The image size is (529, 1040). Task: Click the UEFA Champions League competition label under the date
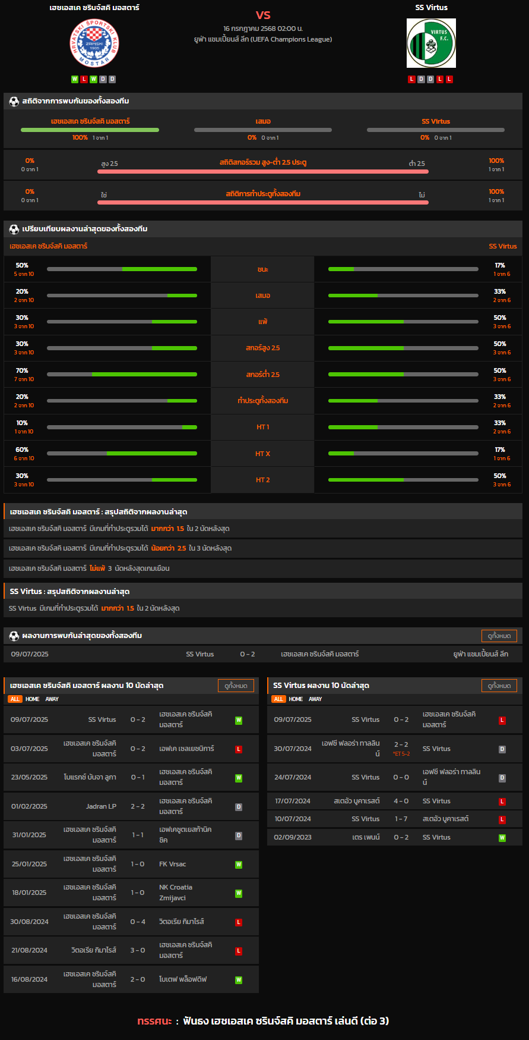(263, 39)
